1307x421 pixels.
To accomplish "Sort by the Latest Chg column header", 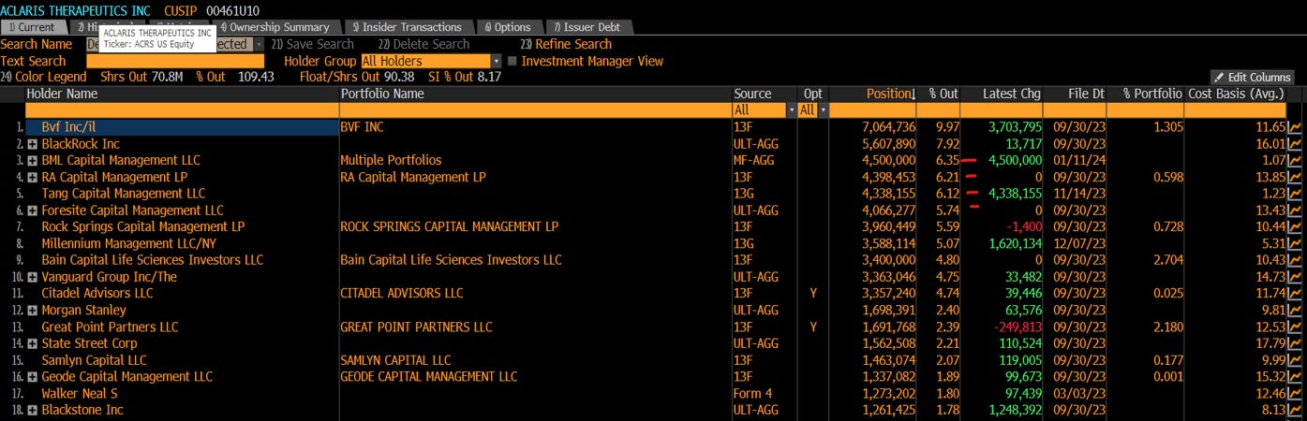I will pyautogui.click(x=1012, y=94).
